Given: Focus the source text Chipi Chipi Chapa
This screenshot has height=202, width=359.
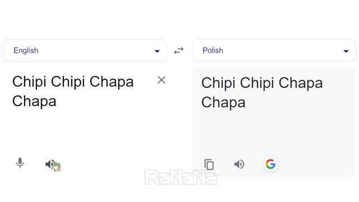Looking at the screenshot, I should (73, 82).
